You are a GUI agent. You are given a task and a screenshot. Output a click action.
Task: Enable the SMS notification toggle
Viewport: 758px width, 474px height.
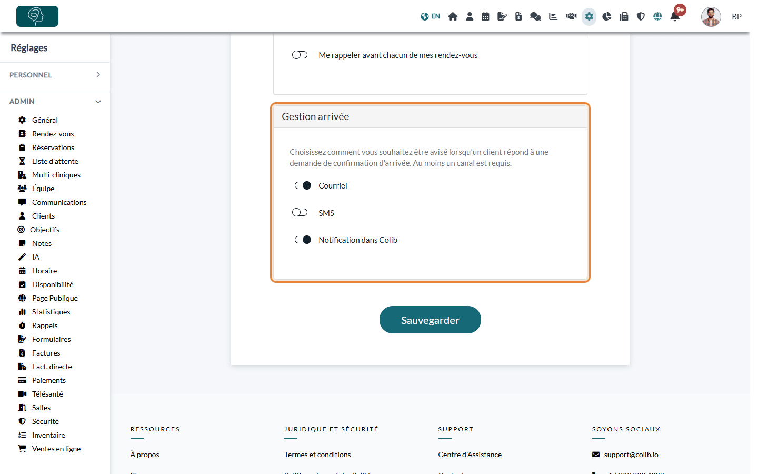(x=300, y=212)
